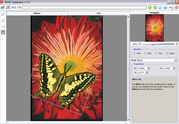Click the orange power icon in toolbar
Screen dimensions: 179x124
click(176, 8)
